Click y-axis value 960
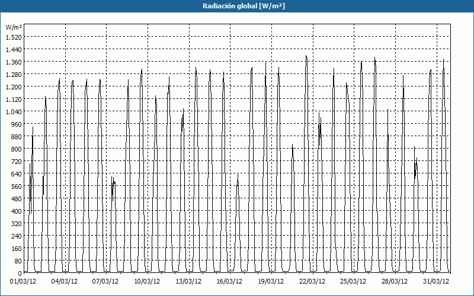 [17, 124]
